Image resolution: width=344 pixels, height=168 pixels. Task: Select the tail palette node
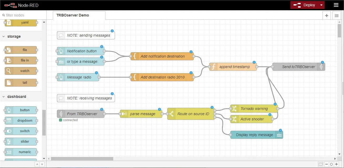(21, 82)
